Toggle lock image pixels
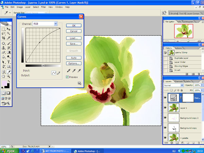Viewport: 204px width, 153px height. point(175,90)
